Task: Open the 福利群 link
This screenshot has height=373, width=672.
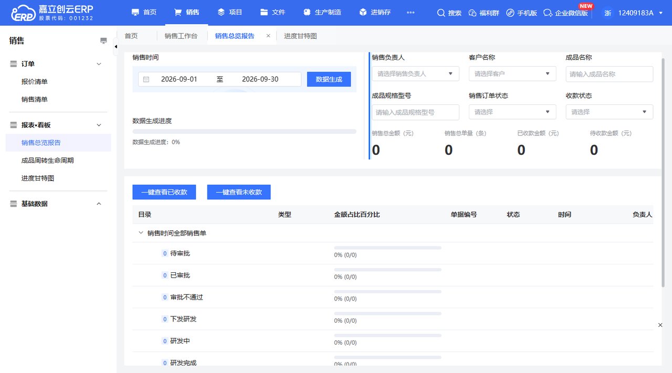Action: click(484, 13)
